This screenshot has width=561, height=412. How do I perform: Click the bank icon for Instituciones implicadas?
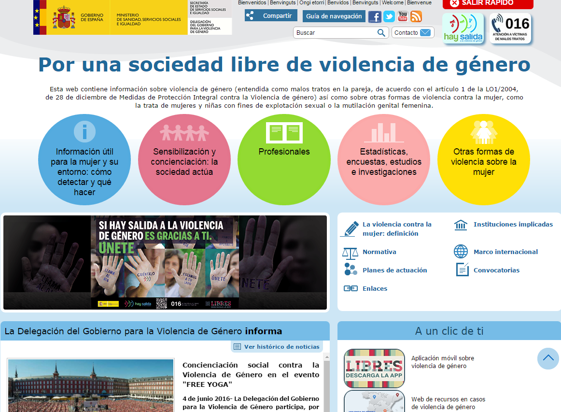(461, 225)
